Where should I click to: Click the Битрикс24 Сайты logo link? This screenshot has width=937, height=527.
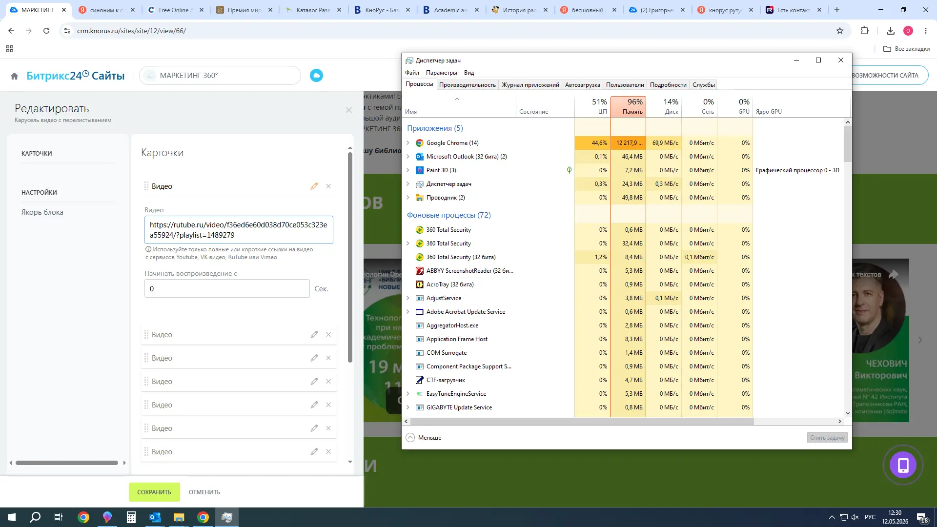point(75,76)
